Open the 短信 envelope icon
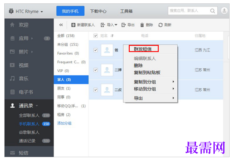The image size is (233, 161). (12, 153)
